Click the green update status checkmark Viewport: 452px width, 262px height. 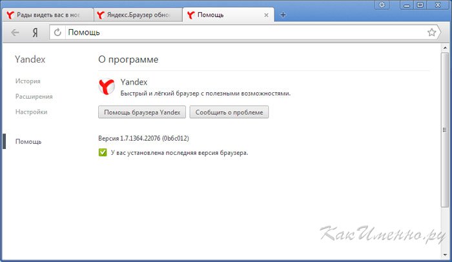(x=103, y=152)
